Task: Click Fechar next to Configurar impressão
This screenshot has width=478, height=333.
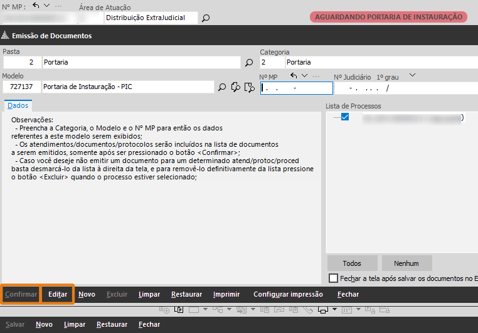Action: pos(348,294)
